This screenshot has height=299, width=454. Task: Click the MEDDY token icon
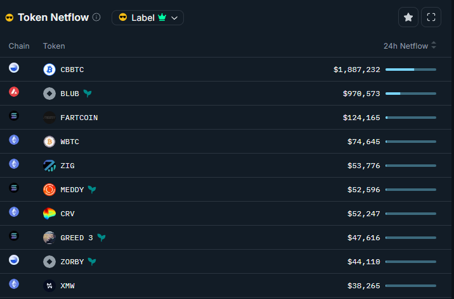point(49,190)
